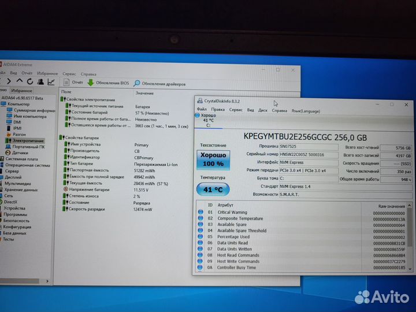Select Портативный ПК tree item
This screenshot has width=416, height=312.
(25, 146)
